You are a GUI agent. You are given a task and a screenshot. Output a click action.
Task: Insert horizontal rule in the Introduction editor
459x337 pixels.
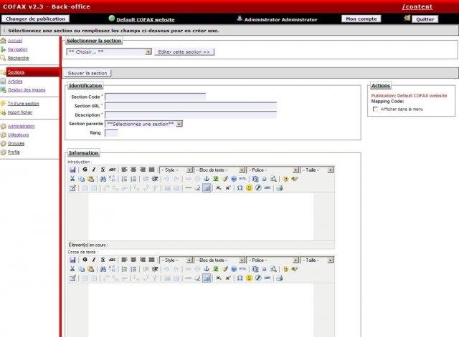click(188, 188)
